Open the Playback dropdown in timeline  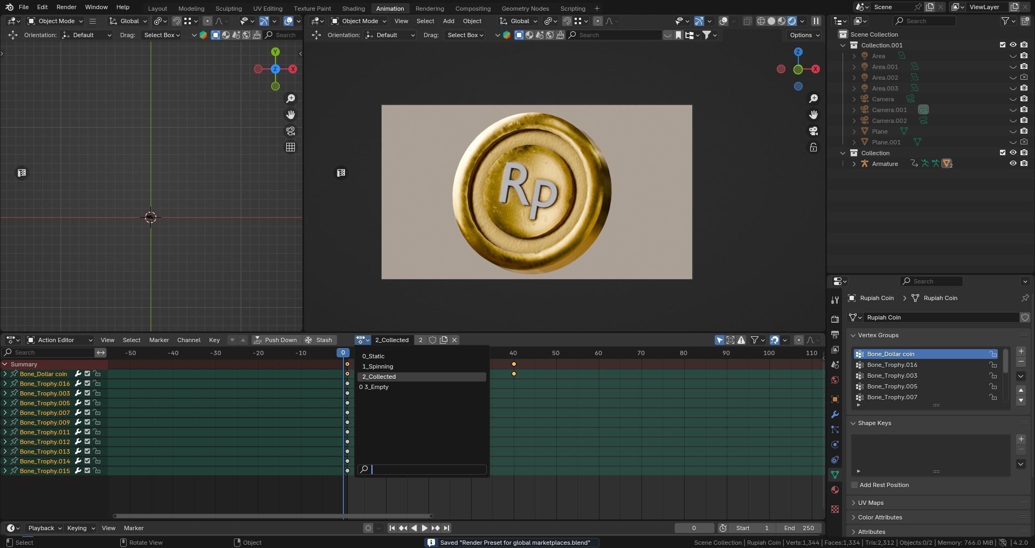point(45,528)
